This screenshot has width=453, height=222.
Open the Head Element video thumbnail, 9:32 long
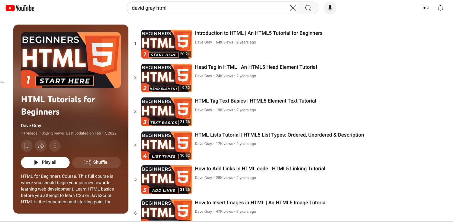tap(167, 78)
